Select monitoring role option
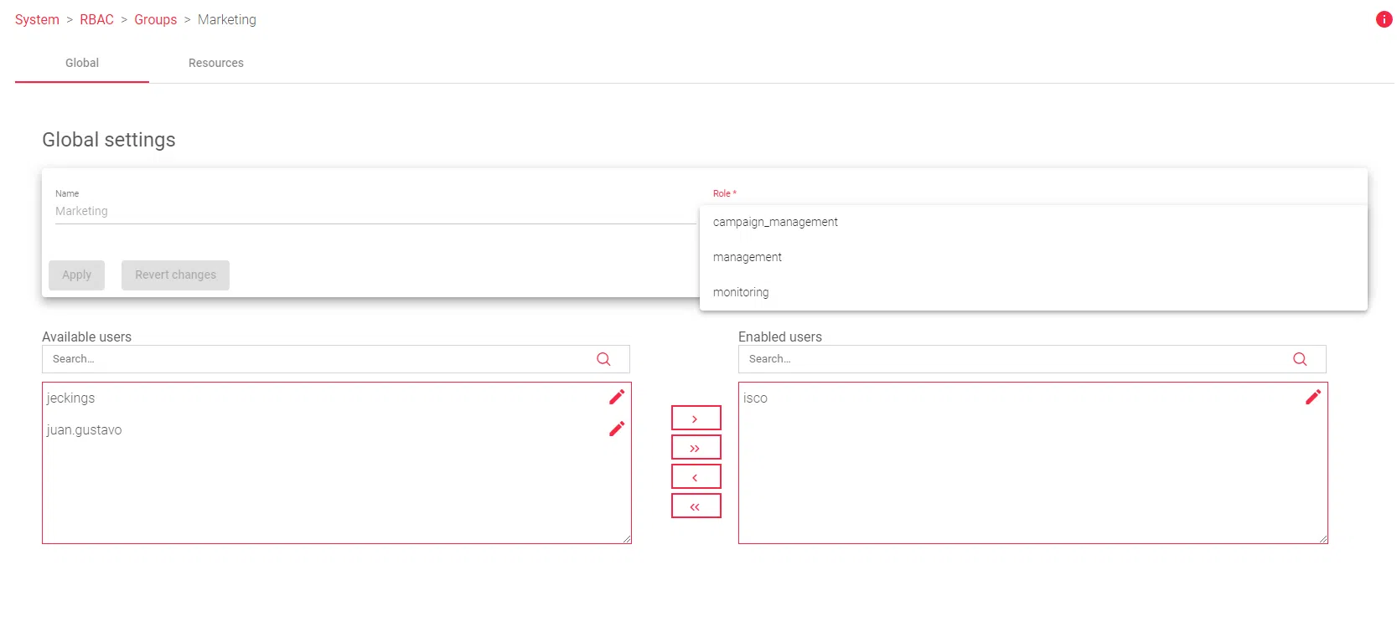This screenshot has height=632, width=1397. (741, 292)
